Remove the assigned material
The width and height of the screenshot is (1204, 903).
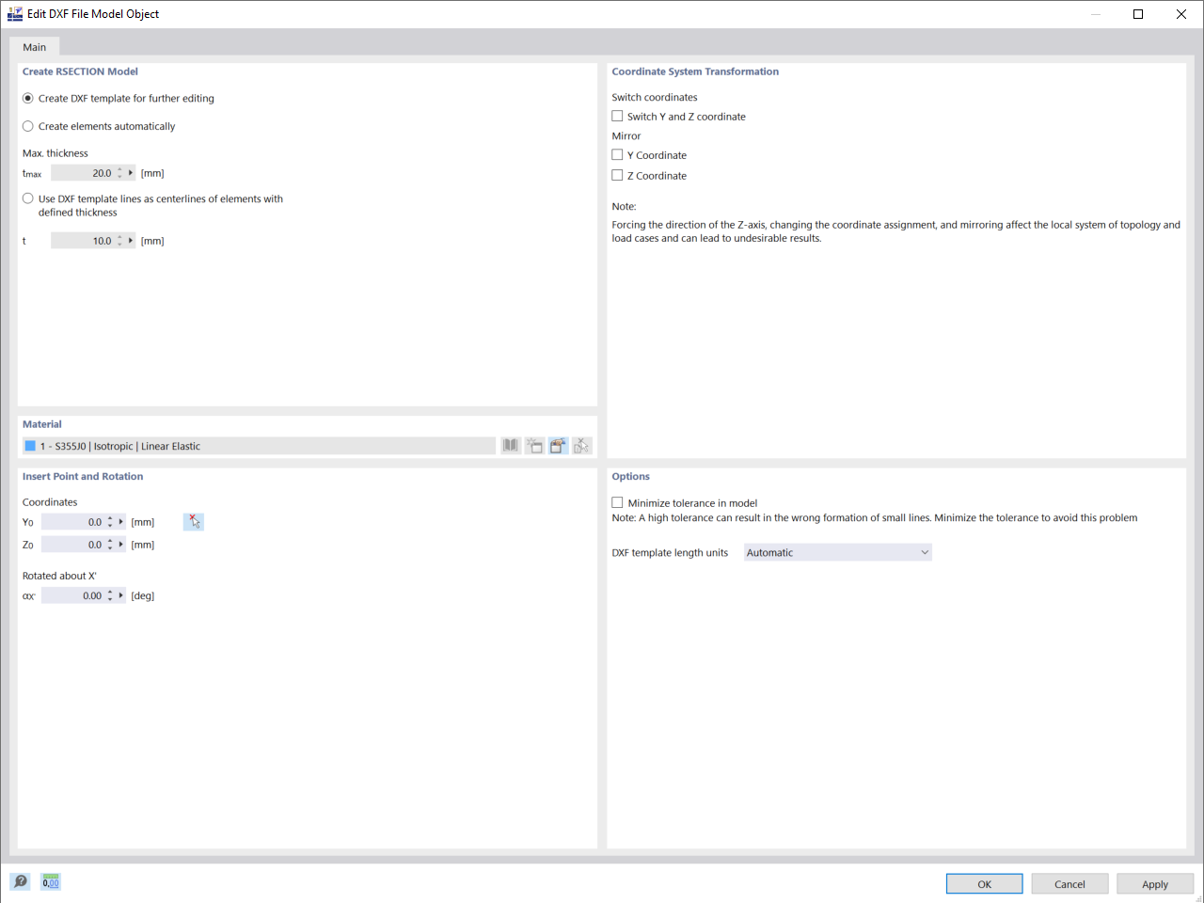(x=580, y=445)
